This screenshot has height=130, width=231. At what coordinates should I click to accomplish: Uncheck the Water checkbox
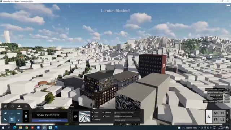pyautogui.click(x=93, y=112)
